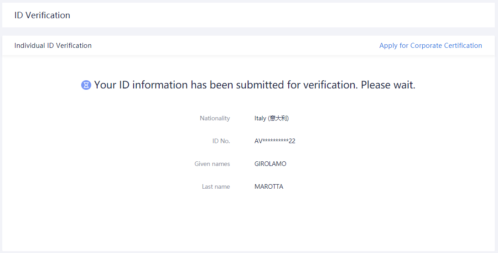Image resolution: width=498 pixels, height=253 pixels.
Task: Click the leading letters AV of ID number
Action: (x=258, y=141)
